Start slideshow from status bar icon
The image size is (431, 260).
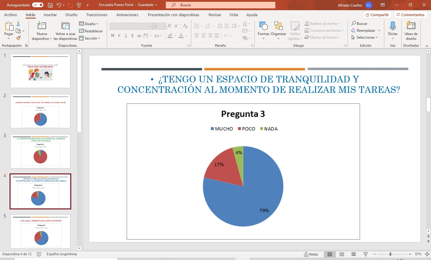coord(365,254)
